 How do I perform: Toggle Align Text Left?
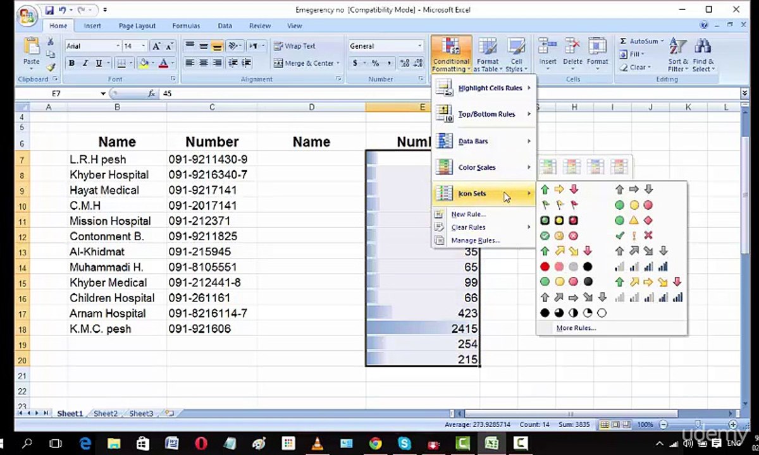tap(189, 63)
